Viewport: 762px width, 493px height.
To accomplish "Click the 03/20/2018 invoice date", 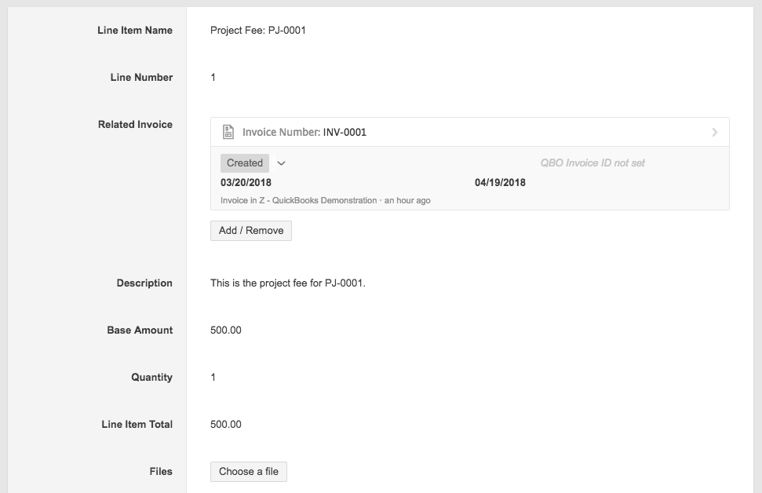I will (x=246, y=183).
